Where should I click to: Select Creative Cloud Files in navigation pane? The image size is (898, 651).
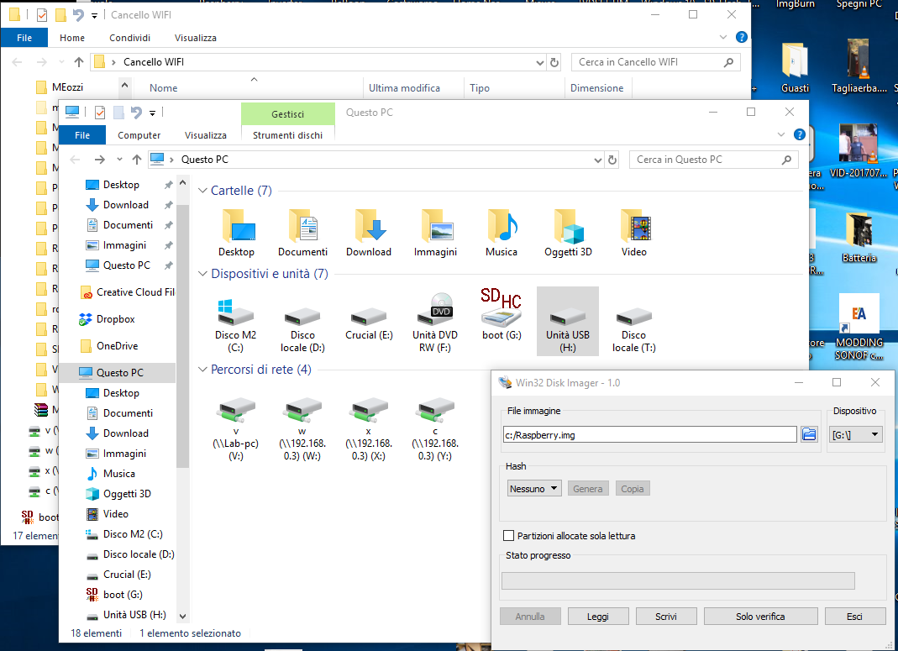pyautogui.click(x=127, y=292)
